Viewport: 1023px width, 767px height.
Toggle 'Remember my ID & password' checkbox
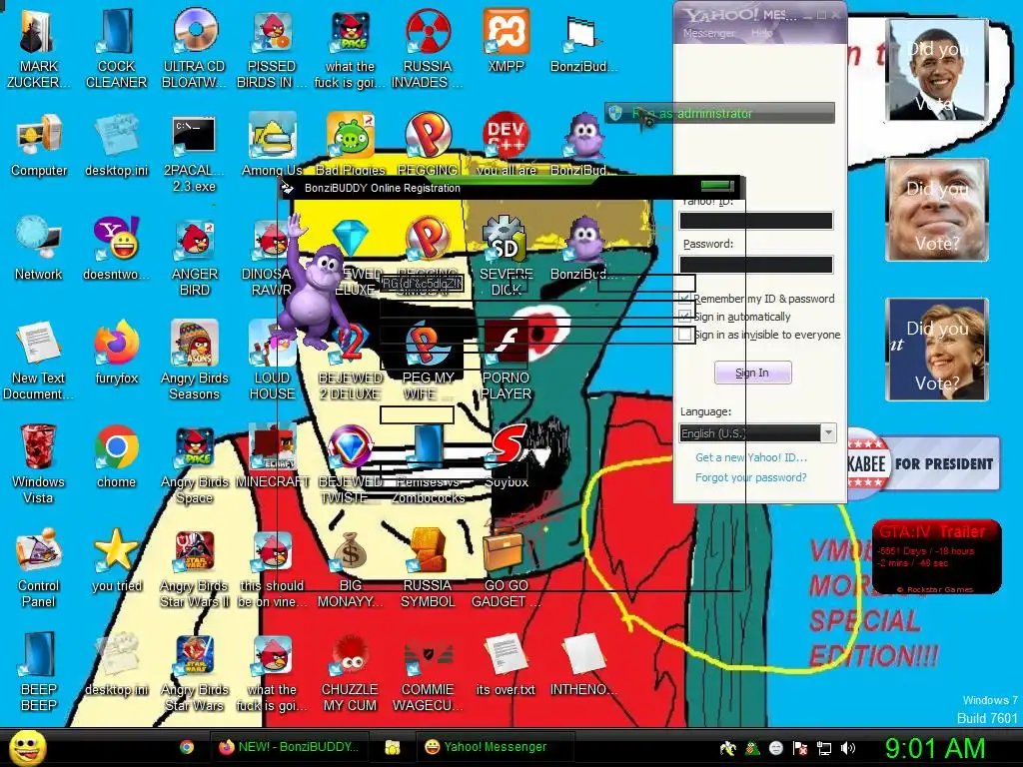(x=684, y=299)
